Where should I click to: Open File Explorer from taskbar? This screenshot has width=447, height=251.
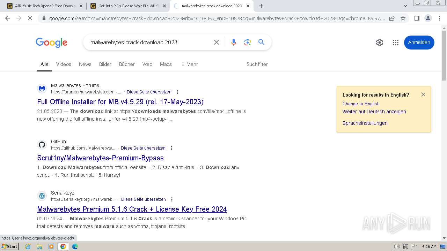pos(39,246)
